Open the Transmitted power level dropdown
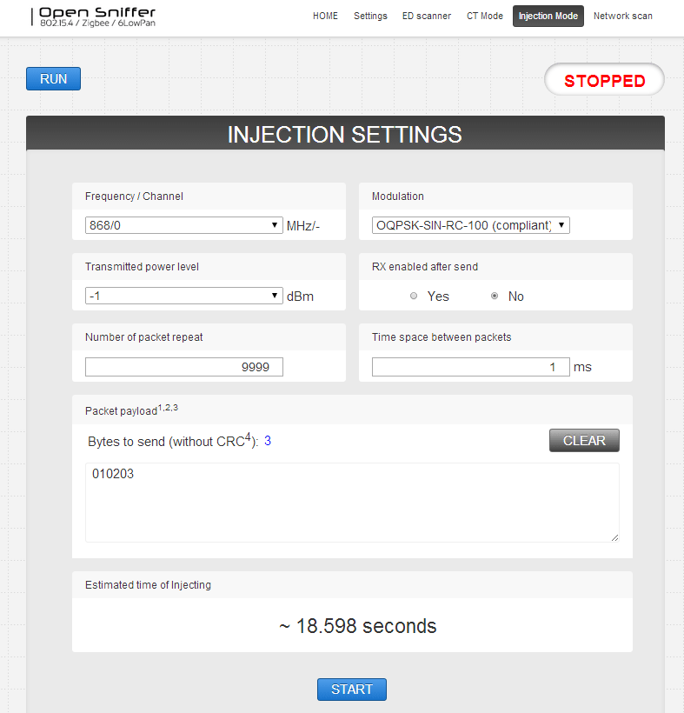The height and width of the screenshot is (713, 684). [183, 296]
